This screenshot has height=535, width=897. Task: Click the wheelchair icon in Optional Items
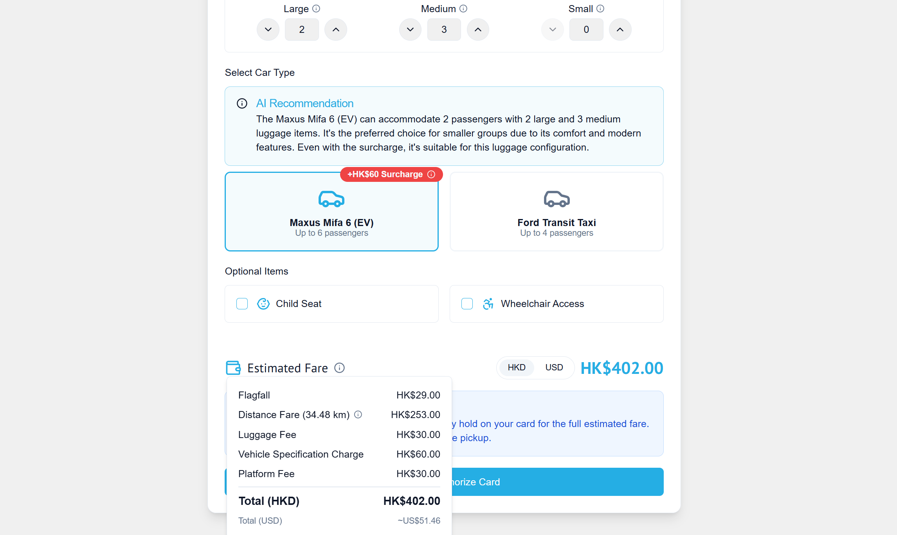coord(488,303)
